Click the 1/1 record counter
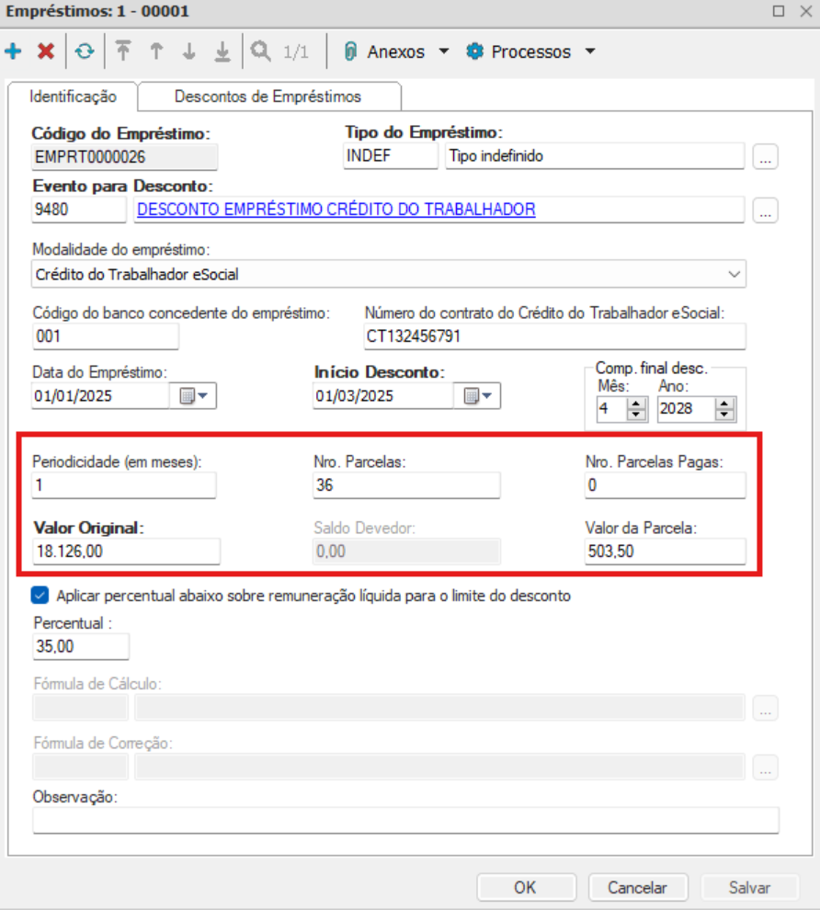Viewport: 820px width, 910px height. 296,52
